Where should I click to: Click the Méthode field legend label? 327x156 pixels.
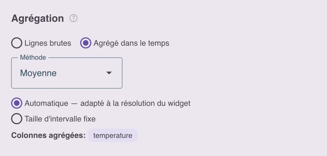point(33,57)
